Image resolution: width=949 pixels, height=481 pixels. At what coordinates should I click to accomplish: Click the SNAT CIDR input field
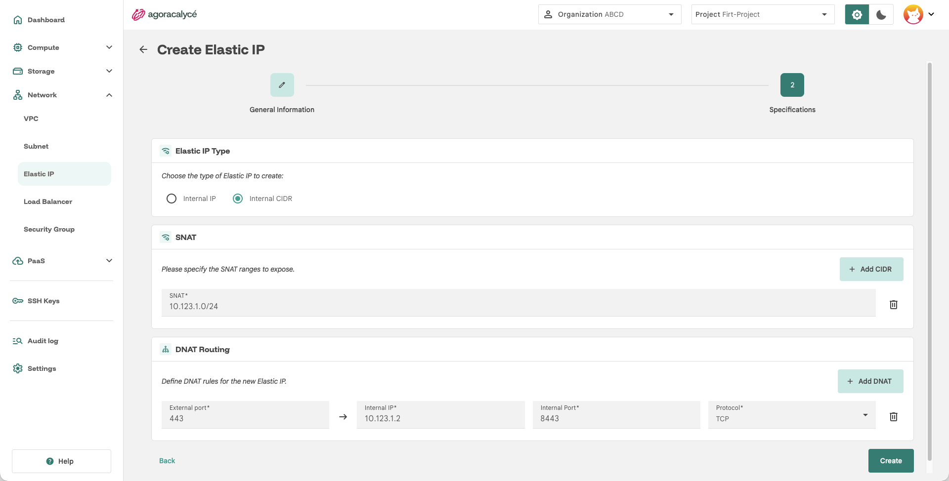pos(518,303)
